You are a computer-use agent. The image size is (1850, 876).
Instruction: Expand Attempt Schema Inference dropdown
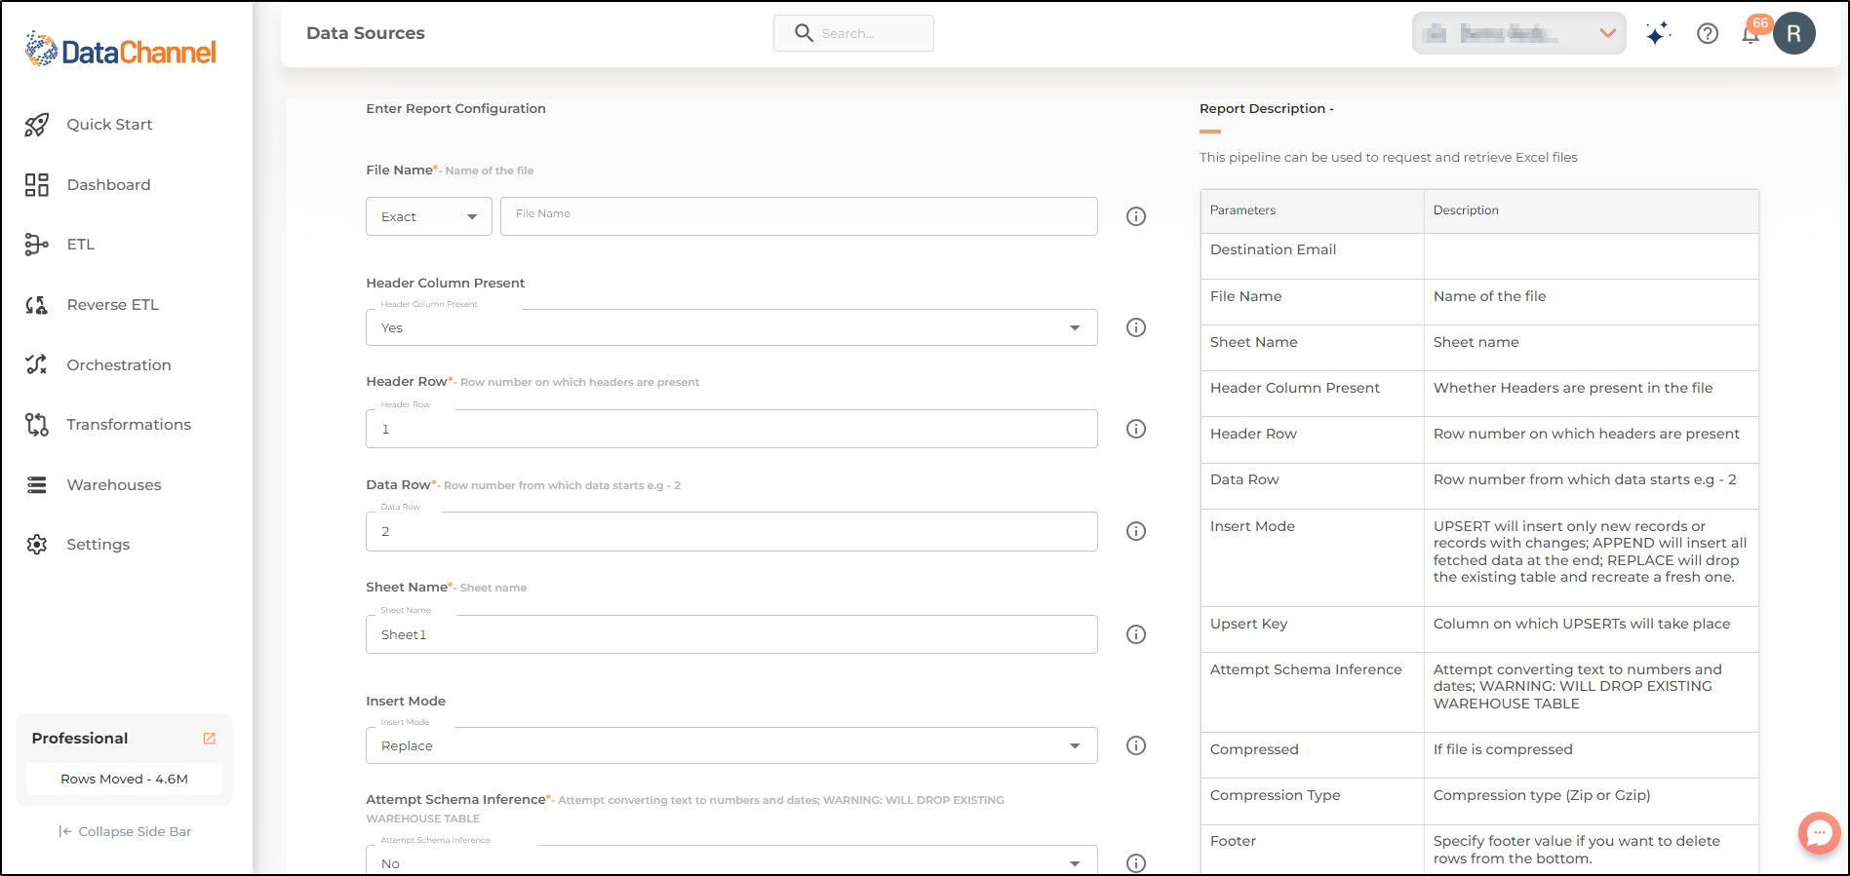click(731, 860)
